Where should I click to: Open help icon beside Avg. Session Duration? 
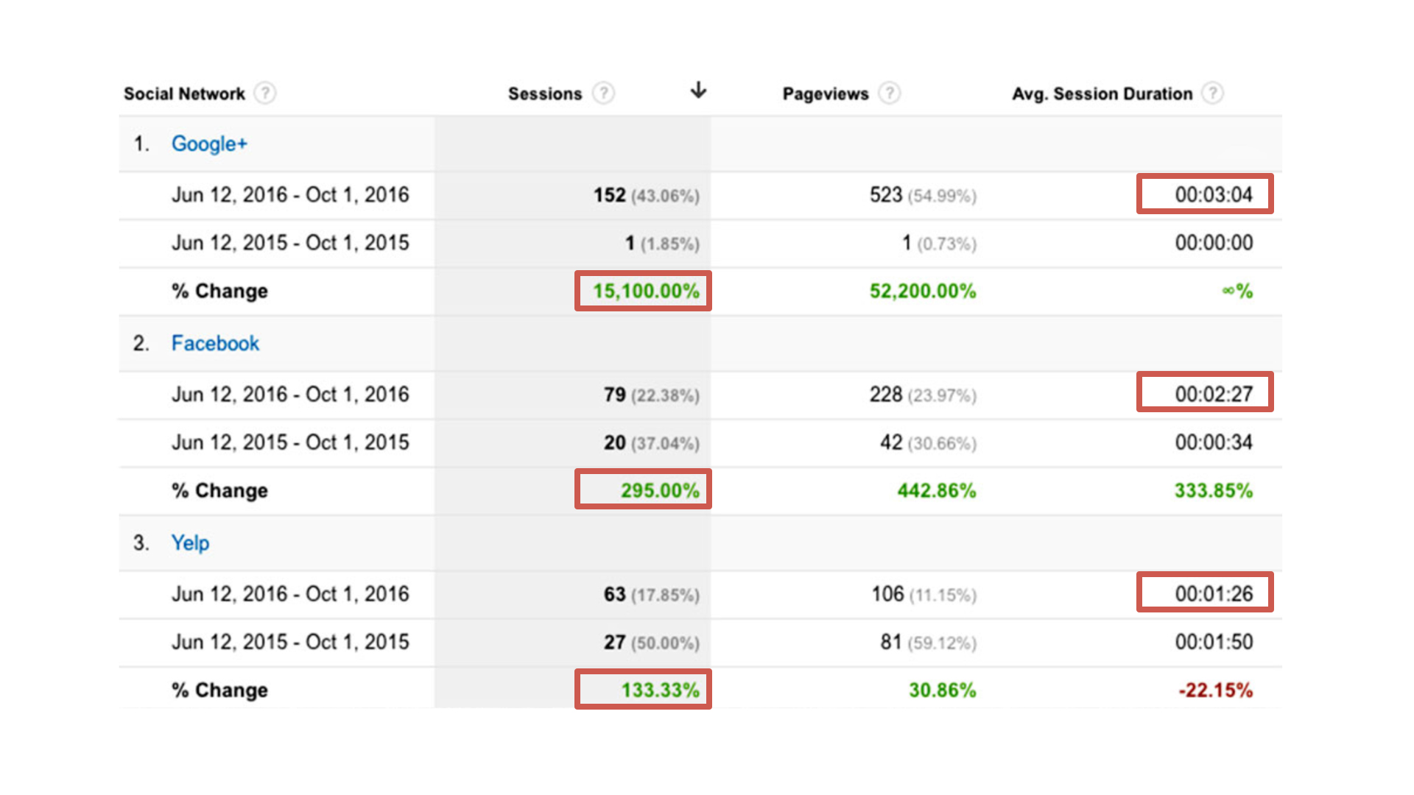click(1212, 93)
